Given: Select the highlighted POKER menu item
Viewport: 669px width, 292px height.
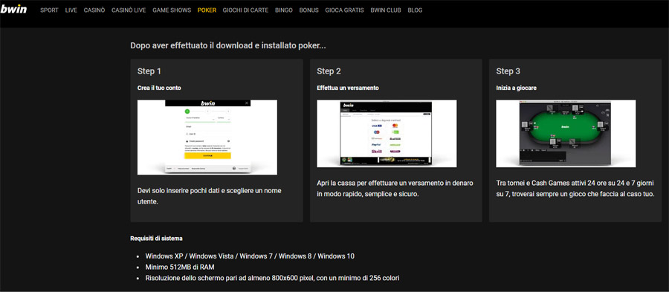Looking at the screenshot, I should click(207, 10).
